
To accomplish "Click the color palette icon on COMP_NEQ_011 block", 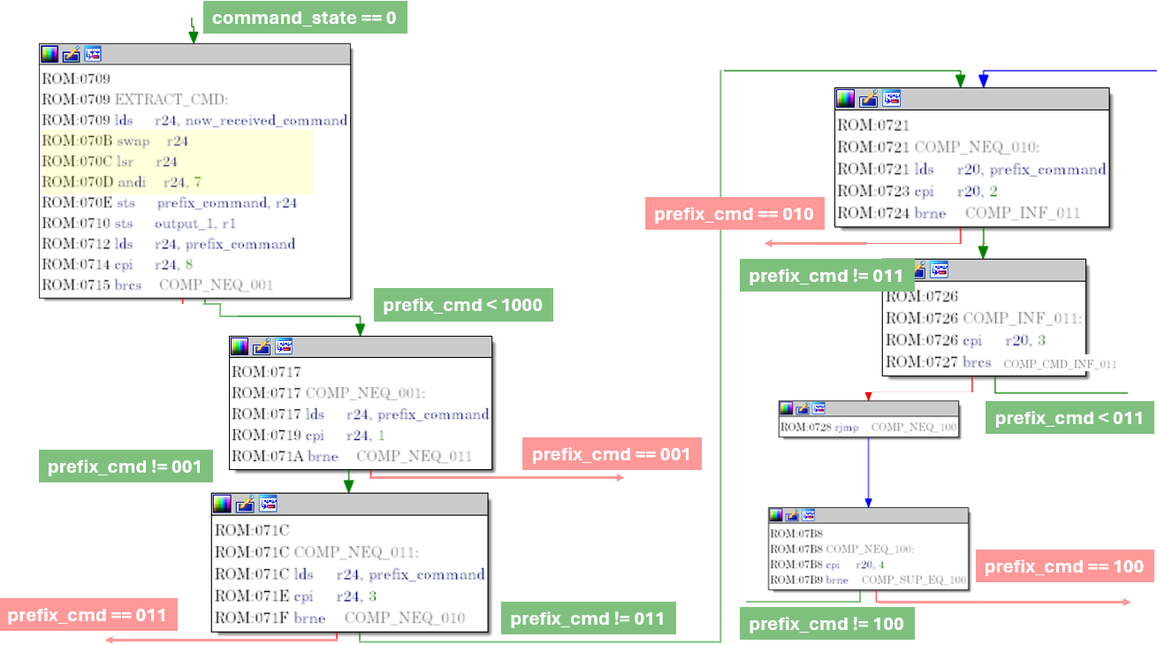I will 223,505.
